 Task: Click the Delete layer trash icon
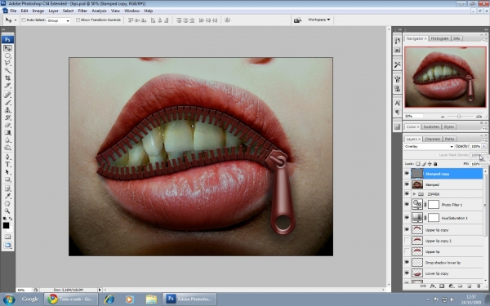(479, 286)
